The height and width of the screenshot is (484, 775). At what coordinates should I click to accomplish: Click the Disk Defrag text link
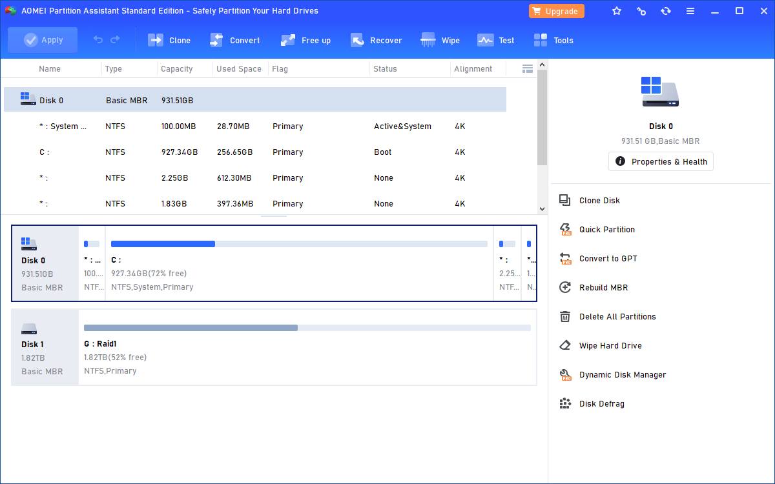(x=602, y=403)
